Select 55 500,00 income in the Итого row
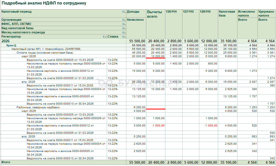 click(x=136, y=162)
